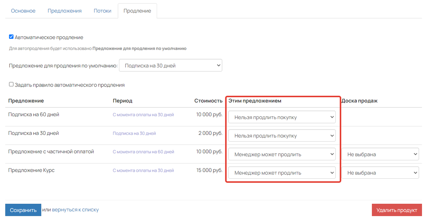
Task: Click the Подписка на 30 дней period link
Action: point(134,133)
